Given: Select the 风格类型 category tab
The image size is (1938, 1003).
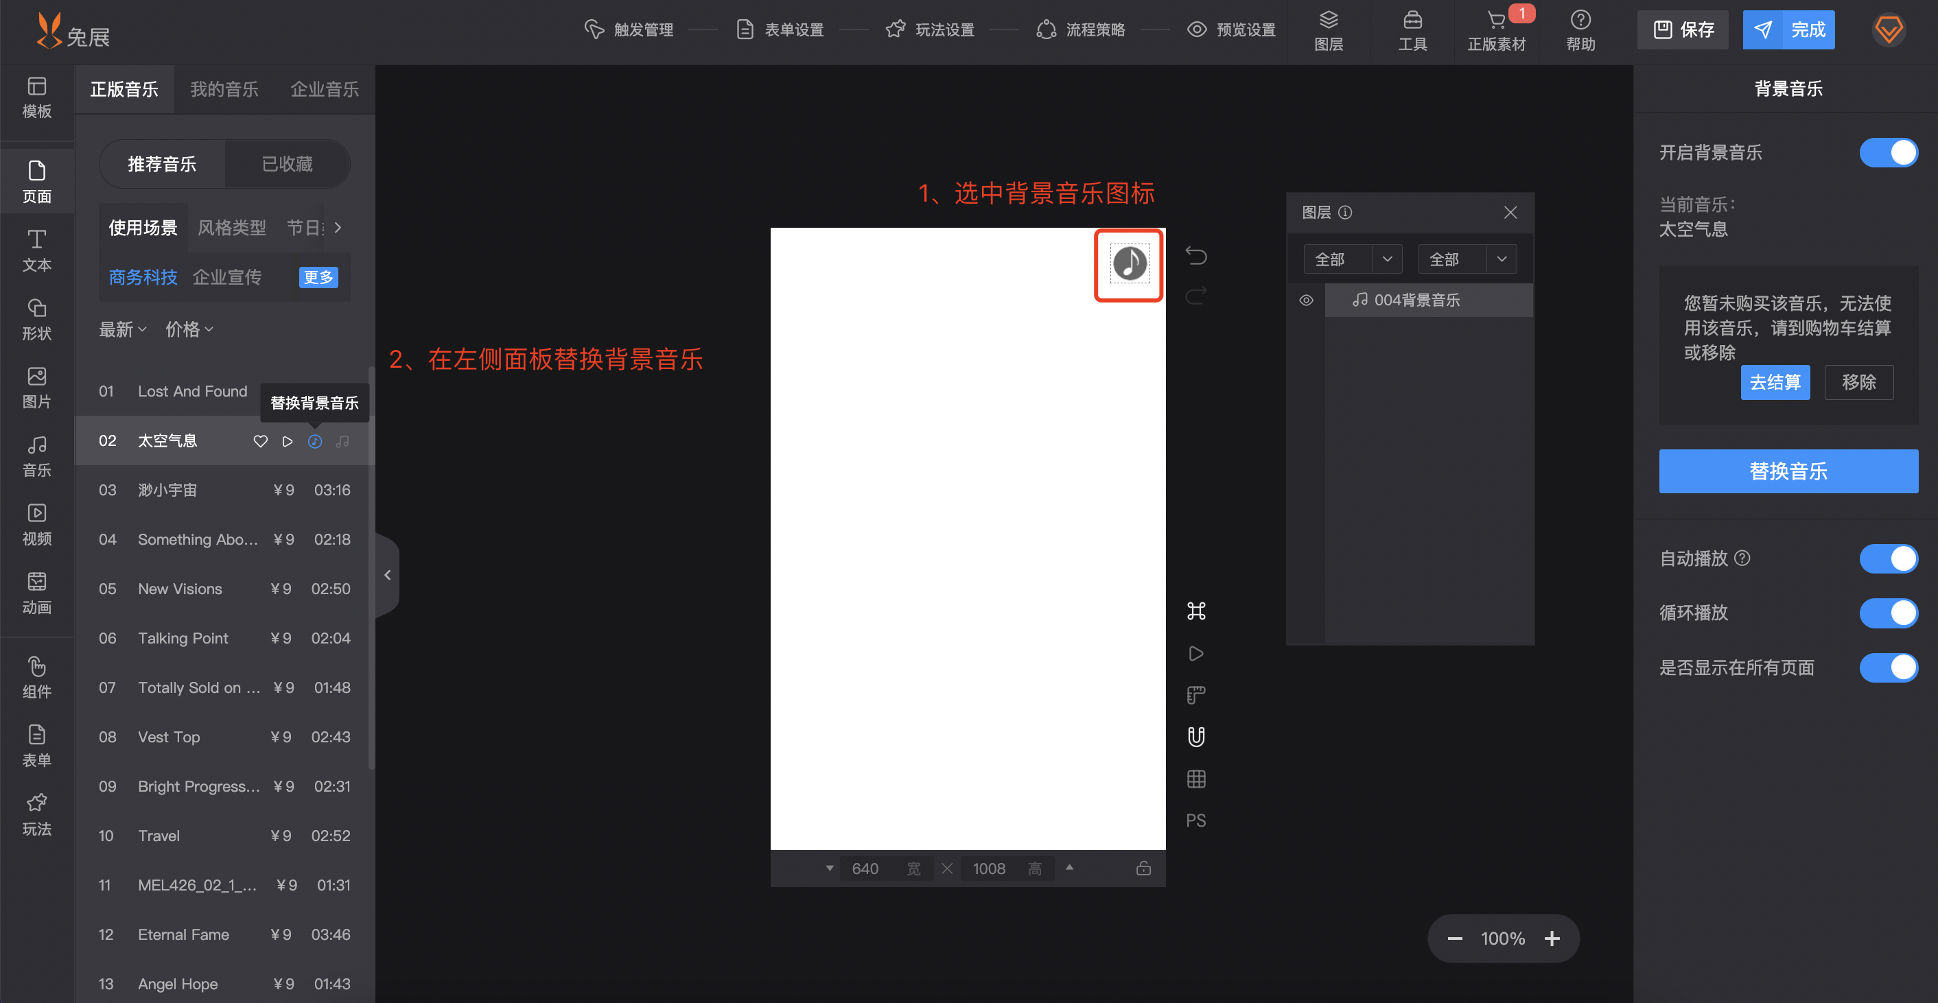Looking at the screenshot, I should pyautogui.click(x=232, y=227).
